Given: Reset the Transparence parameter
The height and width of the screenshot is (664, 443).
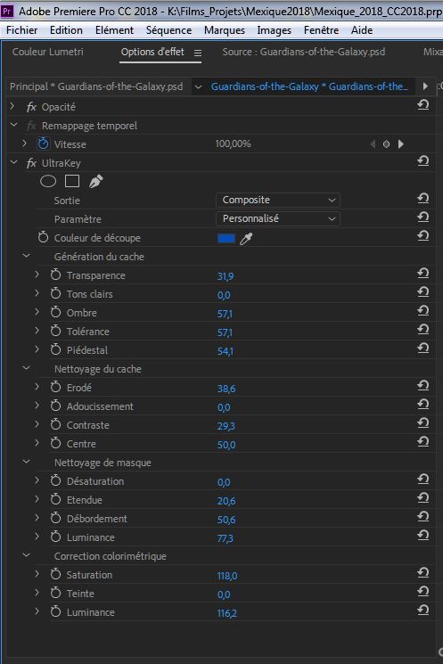Looking at the screenshot, I should point(423,273).
